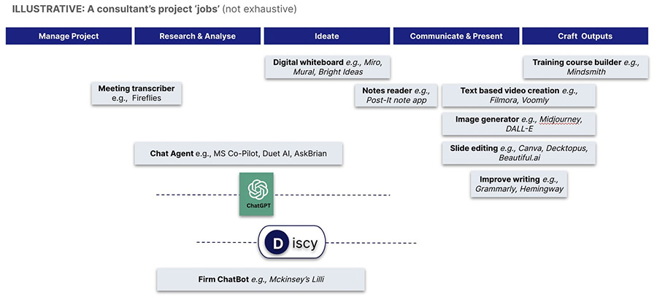Viewport: 657px width, 299px height.
Task: Click the Image generator box
Action: coord(519,124)
